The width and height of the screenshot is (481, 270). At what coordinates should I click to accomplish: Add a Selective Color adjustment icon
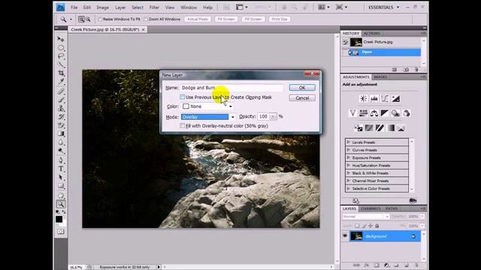(401, 128)
